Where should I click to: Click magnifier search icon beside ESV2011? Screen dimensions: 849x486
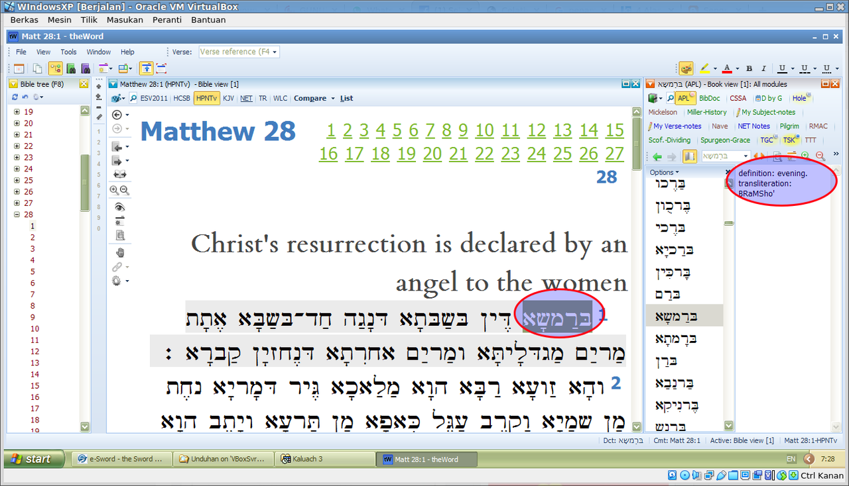pos(133,98)
